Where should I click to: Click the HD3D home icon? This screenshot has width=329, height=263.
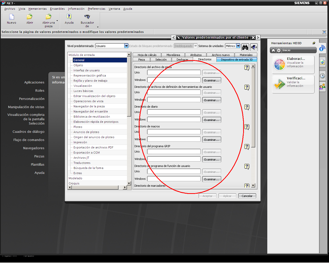pyautogui.click(x=273, y=50)
